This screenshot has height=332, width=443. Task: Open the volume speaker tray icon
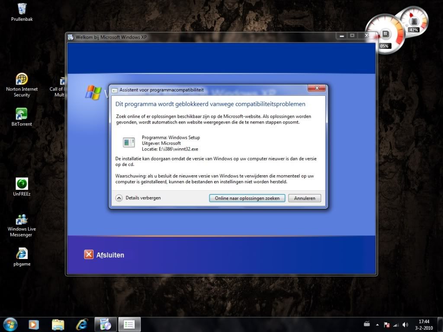(405, 325)
